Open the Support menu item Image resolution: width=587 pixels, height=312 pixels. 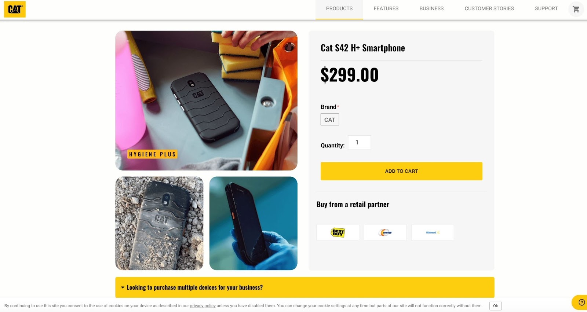tap(546, 9)
